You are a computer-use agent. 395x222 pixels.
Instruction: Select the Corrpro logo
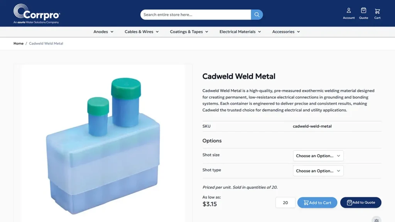36,13
